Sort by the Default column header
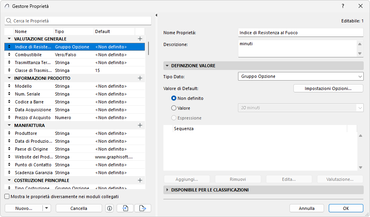Image resolution: width=370 pixels, height=217 pixels. [114, 31]
